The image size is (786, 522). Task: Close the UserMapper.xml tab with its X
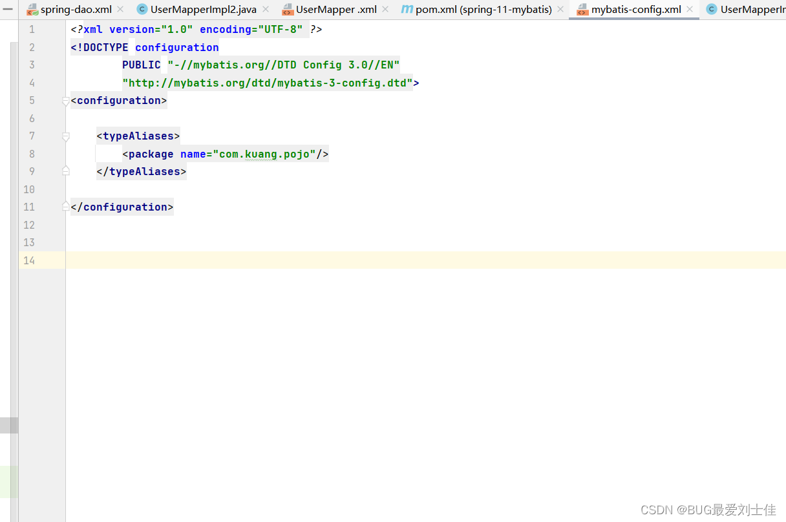385,9
